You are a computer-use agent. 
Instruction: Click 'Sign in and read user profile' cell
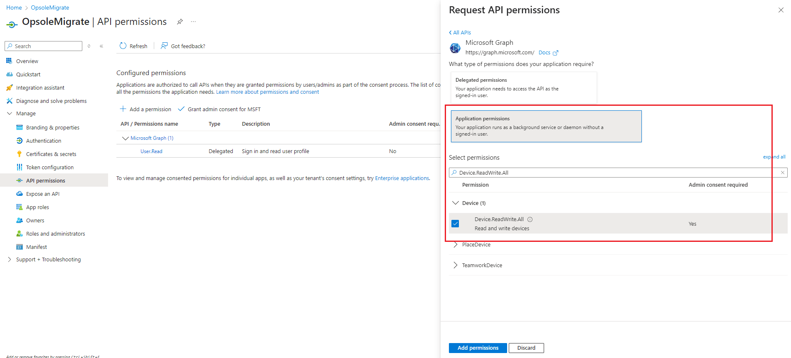pos(276,151)
